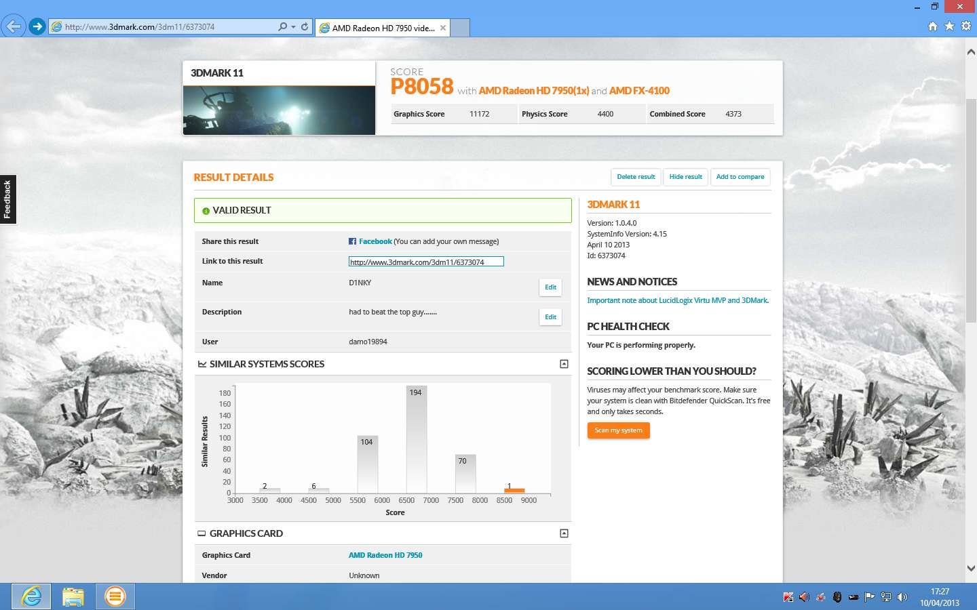Click the 194 bar in the score chart
This screenshot has width=977, height=610.
tap(416, 439)
